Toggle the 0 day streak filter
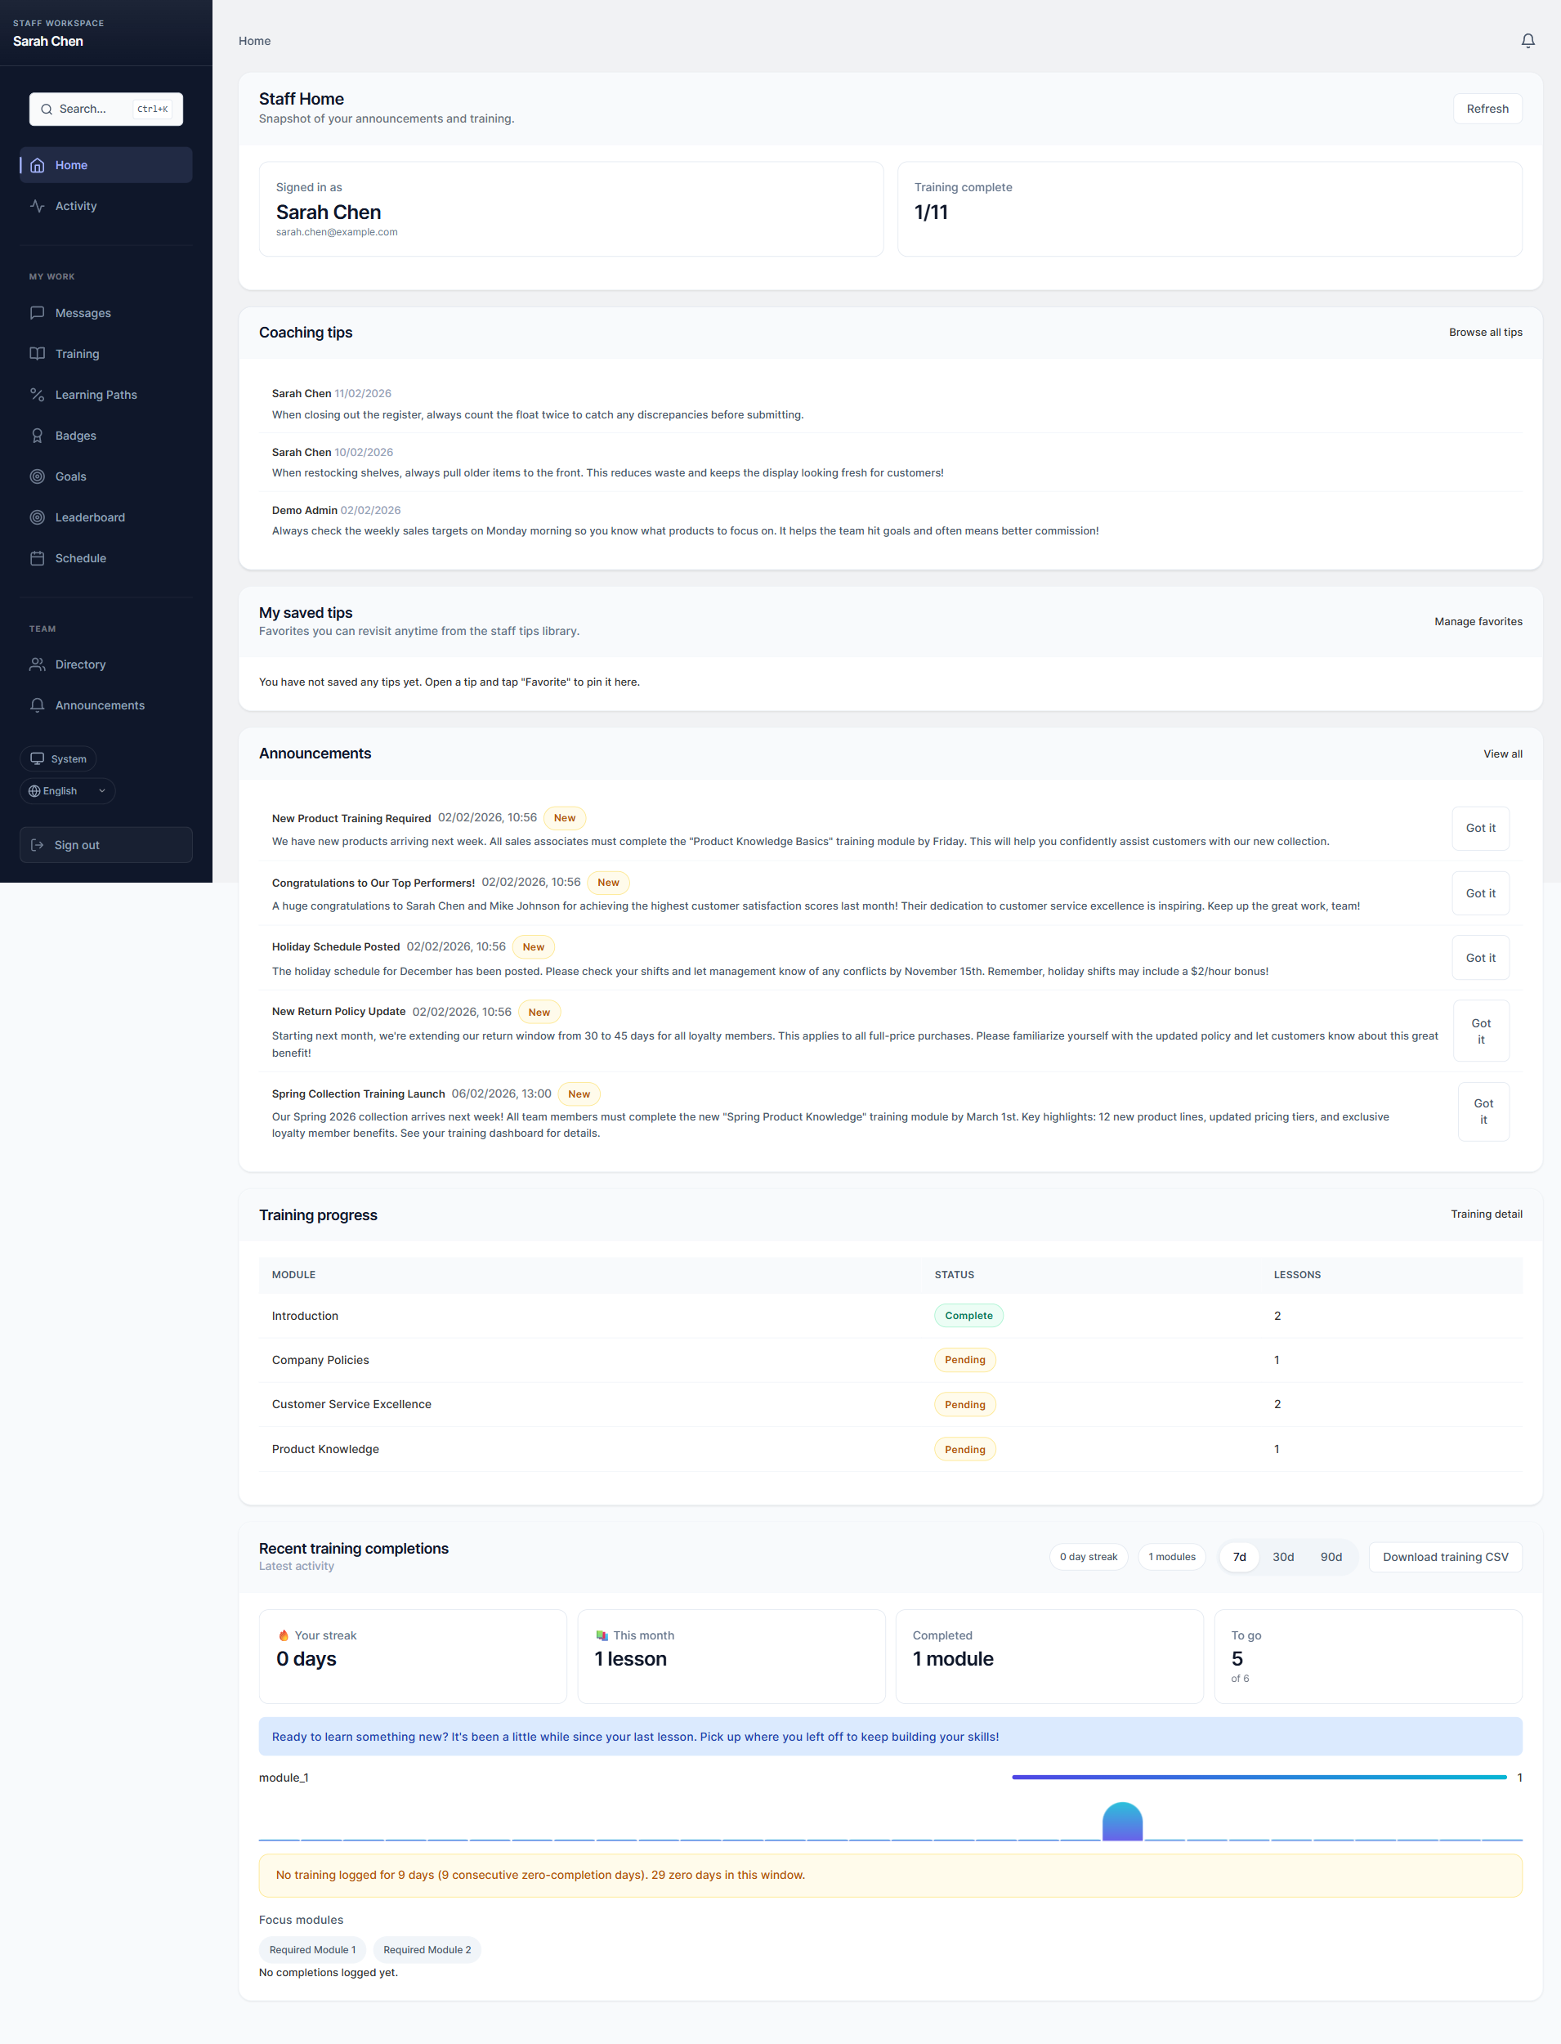 click(x=1088, y=1556)
